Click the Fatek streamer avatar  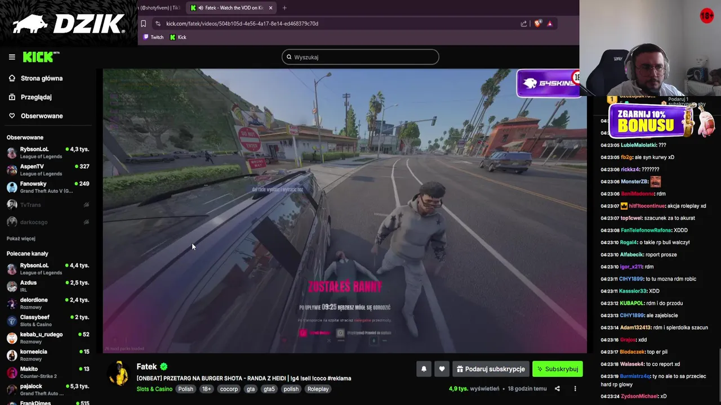119,373
